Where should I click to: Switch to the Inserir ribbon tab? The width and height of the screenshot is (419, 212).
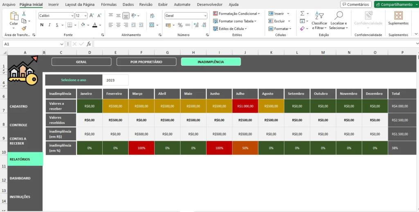coord(53,4)
